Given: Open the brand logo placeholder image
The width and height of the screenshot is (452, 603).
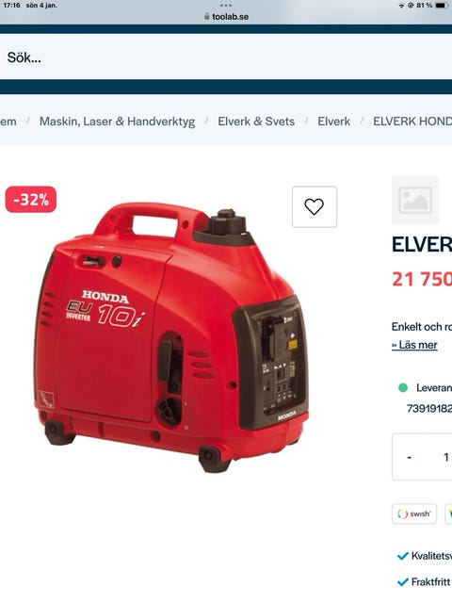Looking at the screenshot, I should pos(415,200).
